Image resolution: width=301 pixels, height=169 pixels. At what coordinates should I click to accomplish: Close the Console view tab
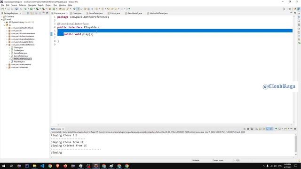63,129
